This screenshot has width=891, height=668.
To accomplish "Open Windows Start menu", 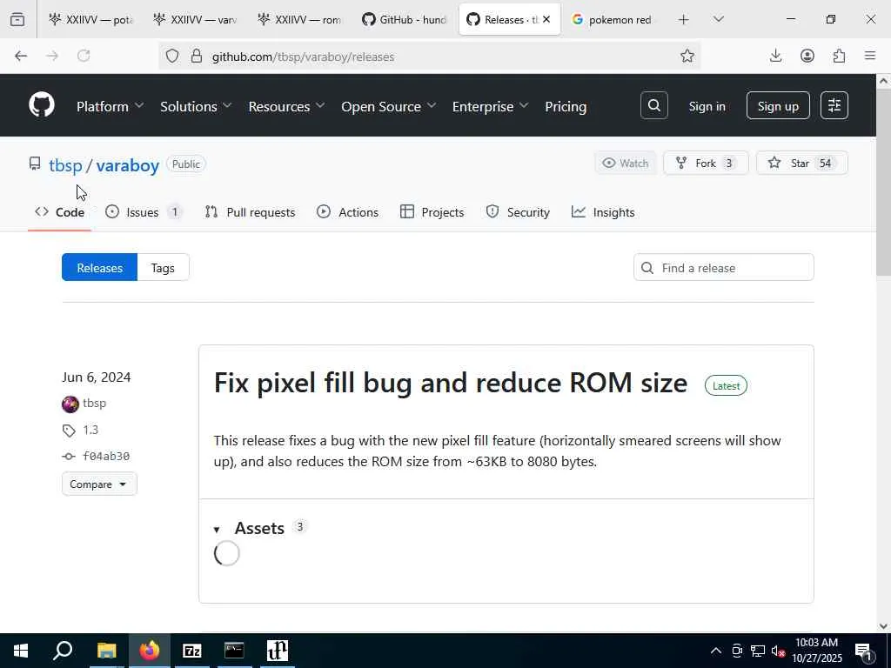I will point(21,651).
